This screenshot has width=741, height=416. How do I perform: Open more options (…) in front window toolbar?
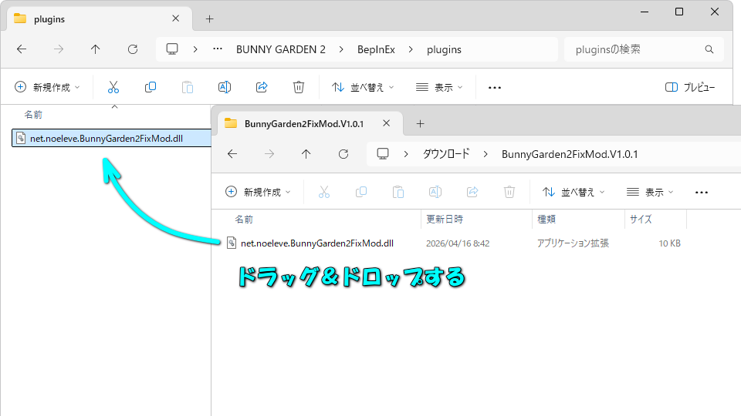702,192
